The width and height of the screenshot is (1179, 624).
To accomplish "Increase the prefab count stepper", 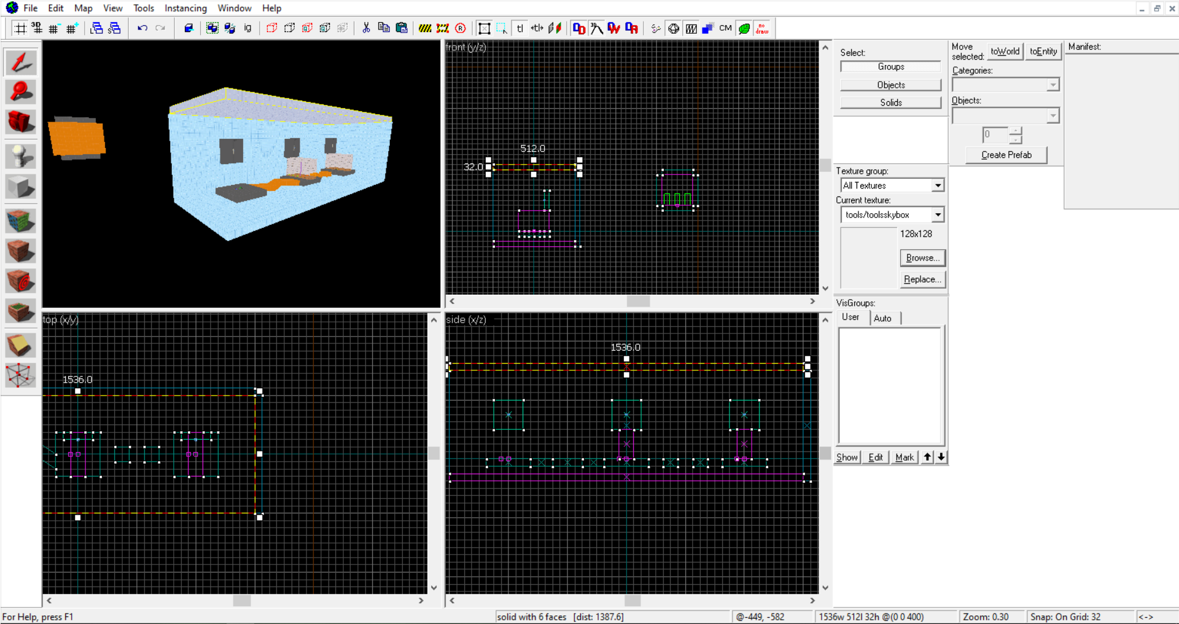I will (x=1016, y=131).
